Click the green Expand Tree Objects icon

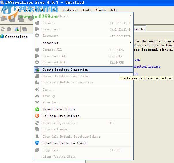[37, 109]
